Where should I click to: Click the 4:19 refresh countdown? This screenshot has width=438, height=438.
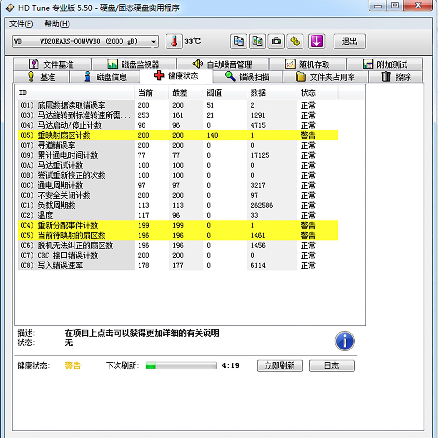tap(231, 365)
